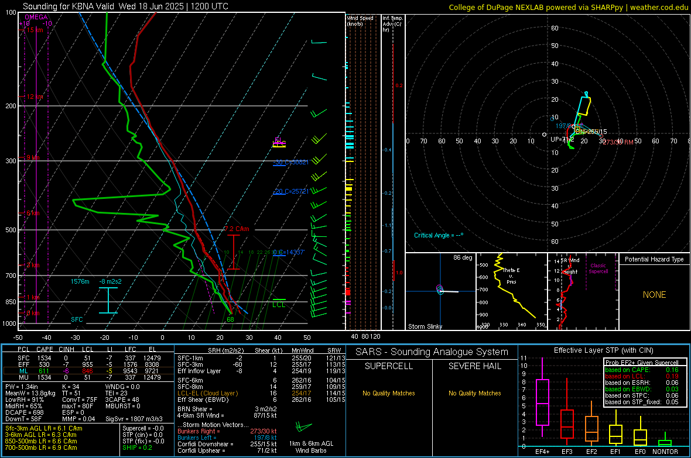
Task: Click the Corfidi Upshear = 71/2 kt line
Action: coord(227,450)
